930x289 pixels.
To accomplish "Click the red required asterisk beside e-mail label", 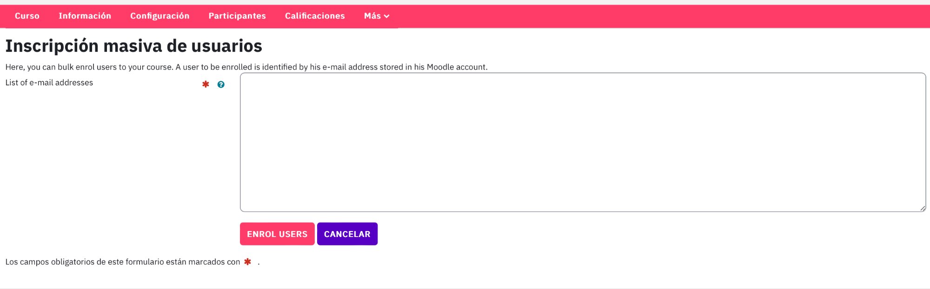I will coord(206,84).
